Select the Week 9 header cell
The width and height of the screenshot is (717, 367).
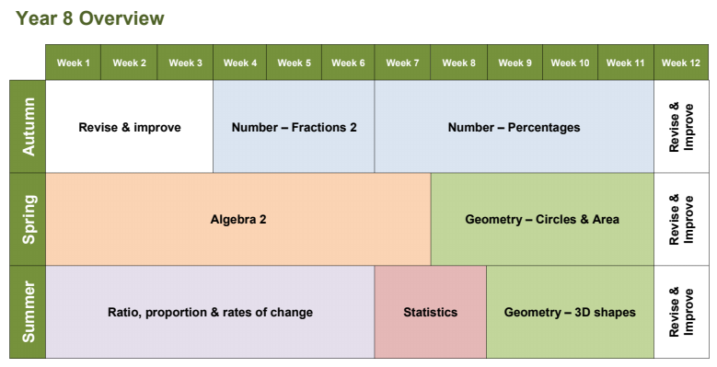click(515, 63)
